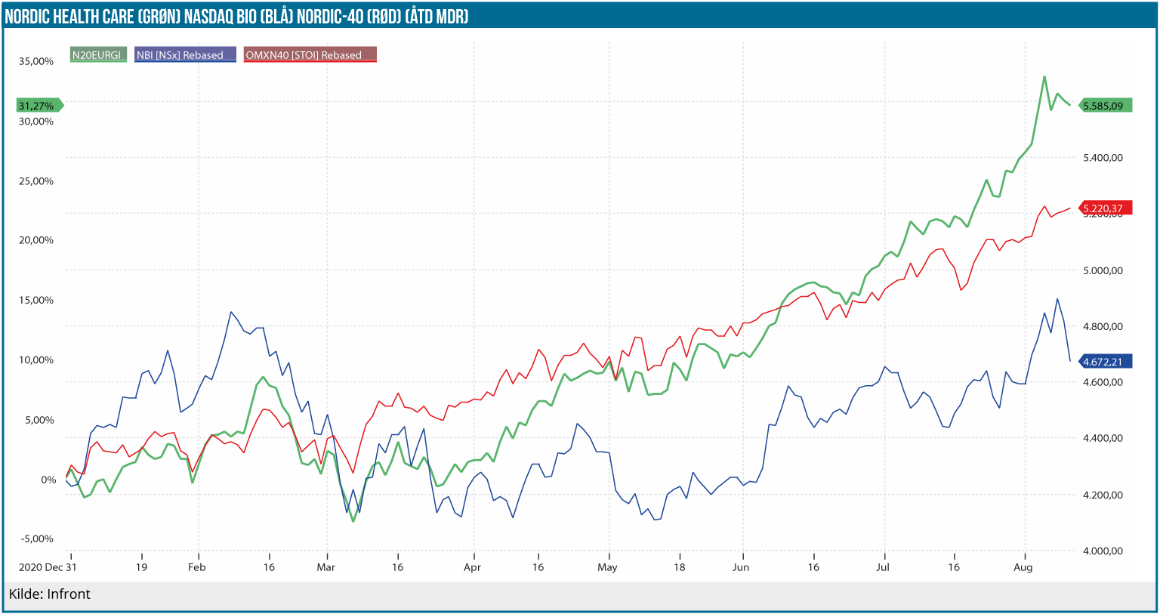The height and width of the screenshot is (614, 1160).
Task: Select the 2020 Dec 31 date label
Action: tap(48, 567)
